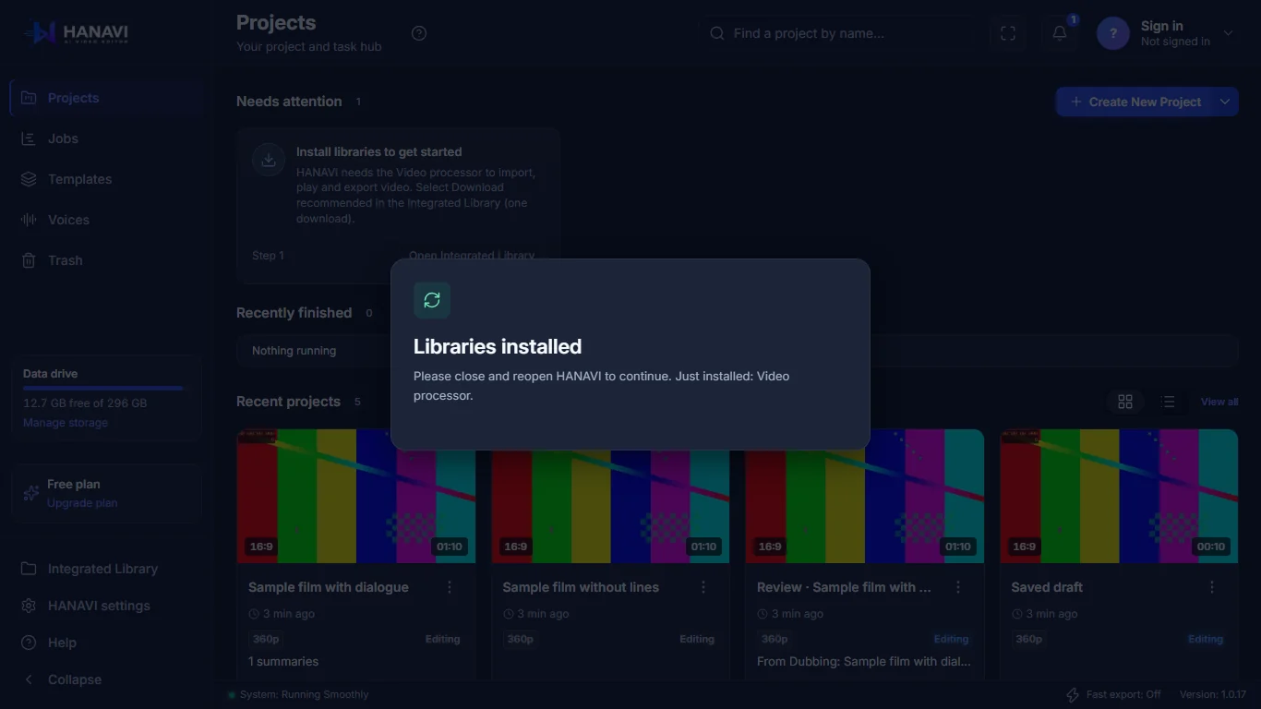
Task: Open options menu for Sample film without lines
Action: (x=703, y=587)
